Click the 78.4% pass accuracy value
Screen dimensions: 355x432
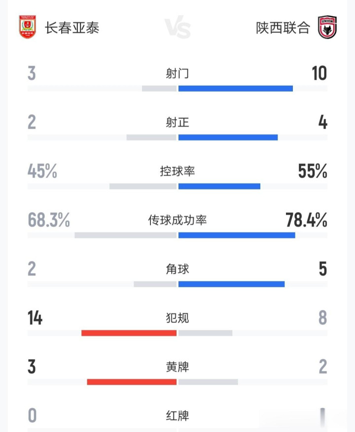pyautogui.click(x=306, y=220)
